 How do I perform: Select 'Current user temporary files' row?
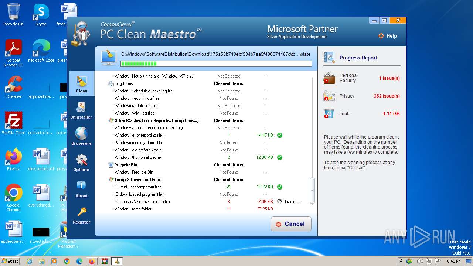pyautogui.click(x=207, y=187)
